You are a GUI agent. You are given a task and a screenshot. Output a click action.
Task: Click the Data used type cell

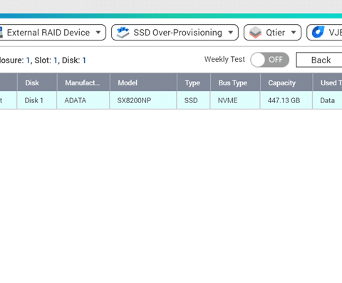tap(327, 100)
